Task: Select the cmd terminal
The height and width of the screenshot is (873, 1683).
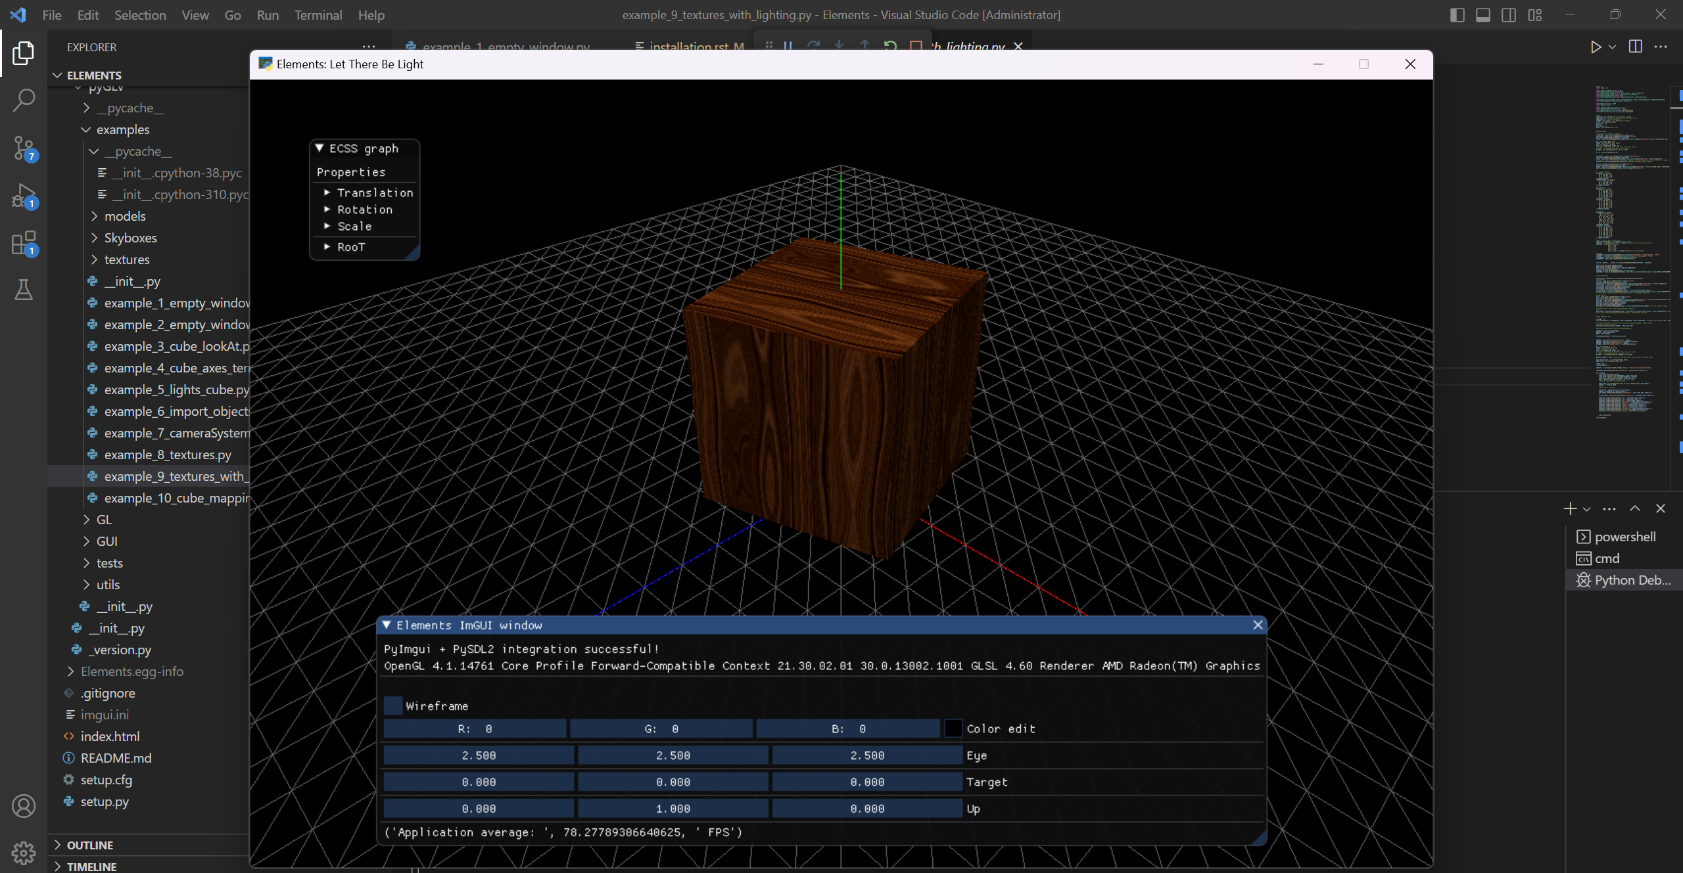Action: click(1624, 558)
